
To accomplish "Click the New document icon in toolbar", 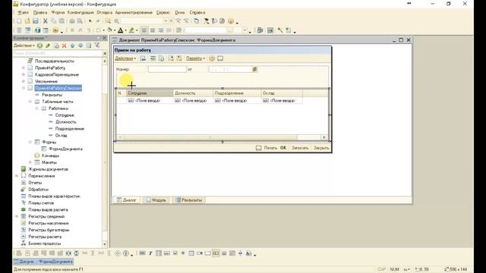I will pos(19,21).
